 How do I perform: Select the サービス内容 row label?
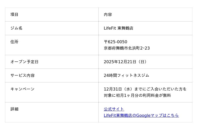coord(22,75)
